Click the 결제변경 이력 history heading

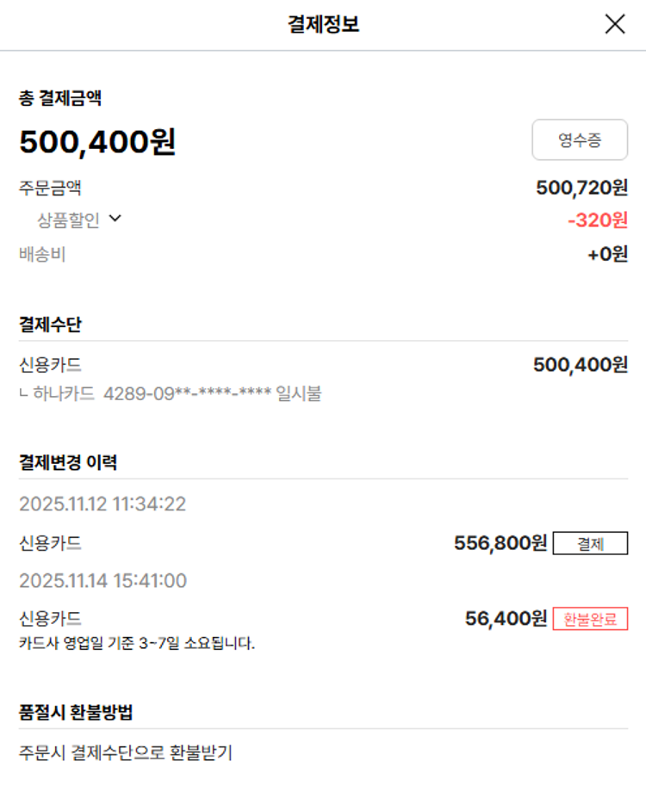tap(68, 462)
